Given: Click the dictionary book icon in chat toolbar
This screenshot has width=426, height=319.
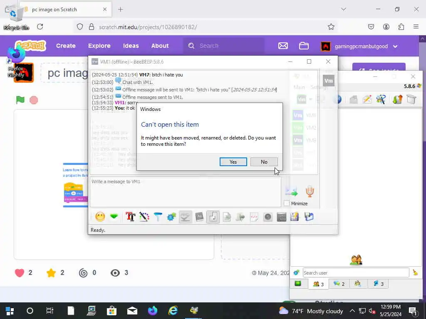Looking at the screenshot, I should [x=199, y=217].
